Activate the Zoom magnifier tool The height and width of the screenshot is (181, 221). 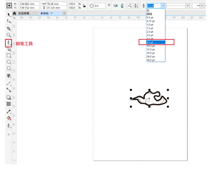tap(9, 35)
